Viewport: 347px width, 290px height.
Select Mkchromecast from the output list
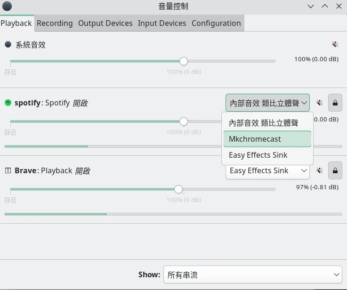pyautogui.click(x=267, y=139)
